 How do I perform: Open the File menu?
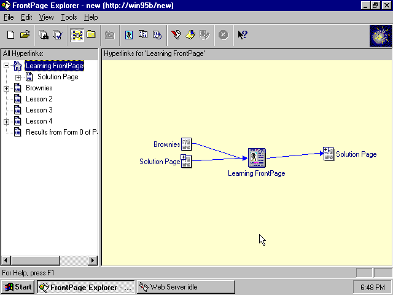pos(9,17)
